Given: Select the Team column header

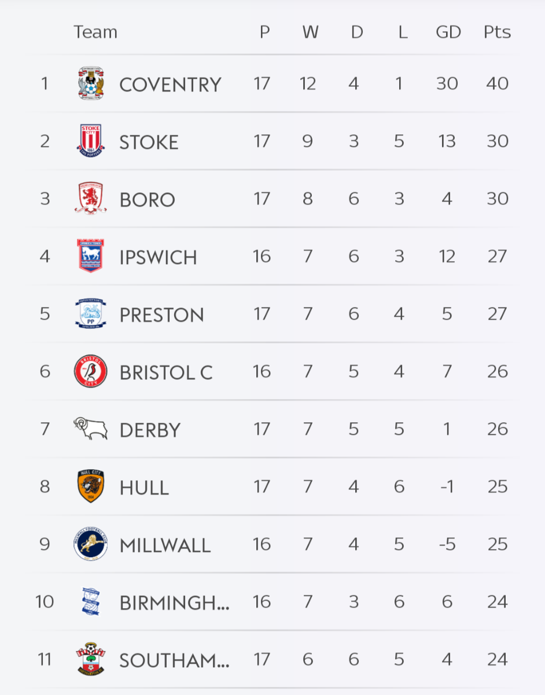Looking at the screenshot, I should coord(95,32).
